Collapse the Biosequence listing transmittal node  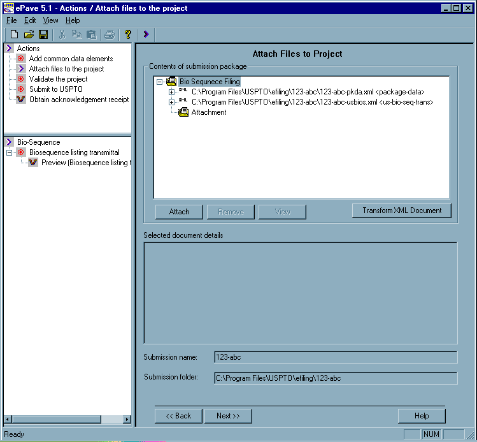pos(9,152)
